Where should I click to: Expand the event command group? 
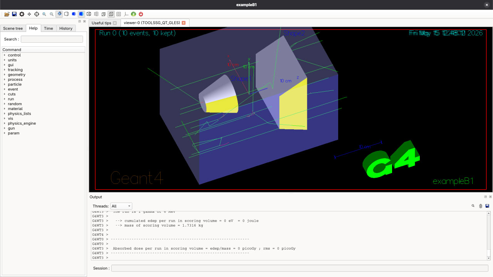5,89
